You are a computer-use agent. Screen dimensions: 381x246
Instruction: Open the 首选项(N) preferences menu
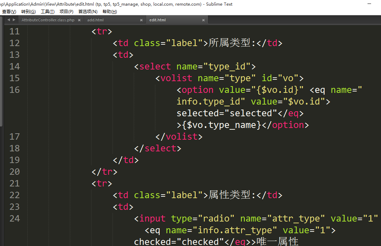click(x=88, y=12)
